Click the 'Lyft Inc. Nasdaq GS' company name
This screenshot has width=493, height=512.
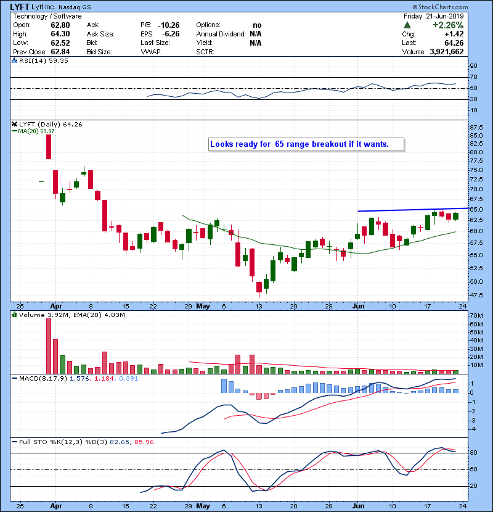coord(62,7)
